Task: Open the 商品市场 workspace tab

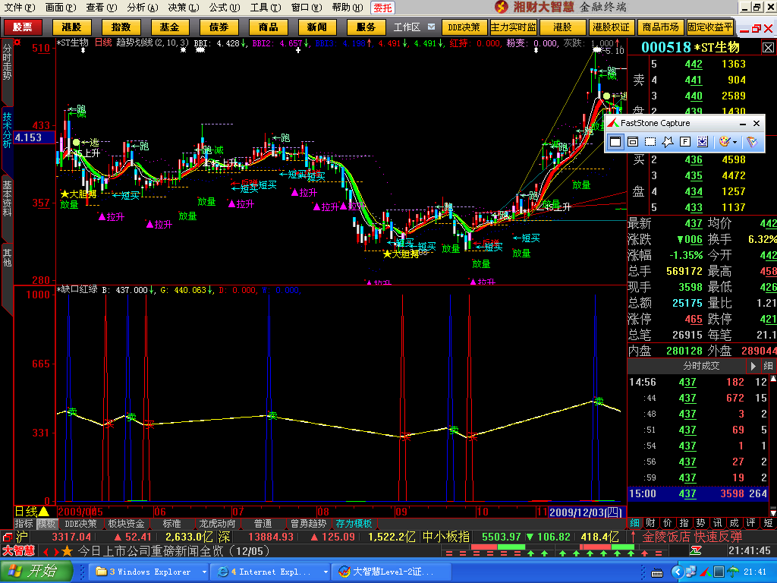Action: pos(661,27)
